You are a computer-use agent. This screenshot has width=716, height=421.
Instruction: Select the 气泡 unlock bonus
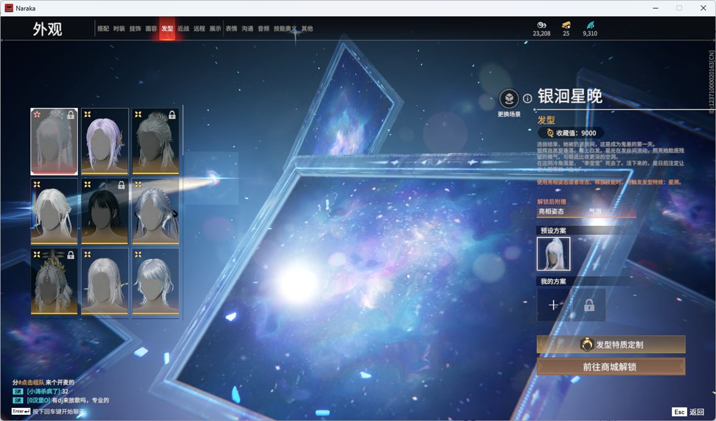(595, 211)
